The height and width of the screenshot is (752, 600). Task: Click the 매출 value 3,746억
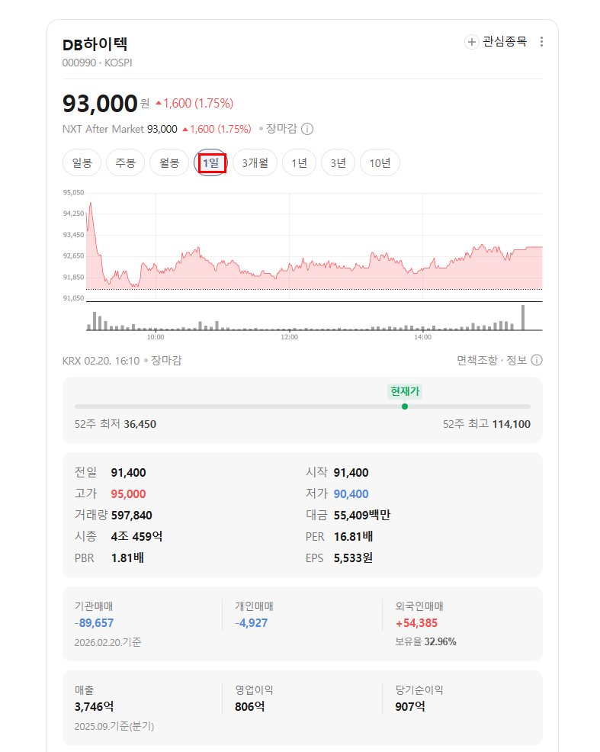point(94,706)
